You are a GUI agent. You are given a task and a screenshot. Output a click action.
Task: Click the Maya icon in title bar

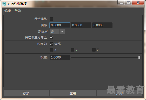(4, 4)
